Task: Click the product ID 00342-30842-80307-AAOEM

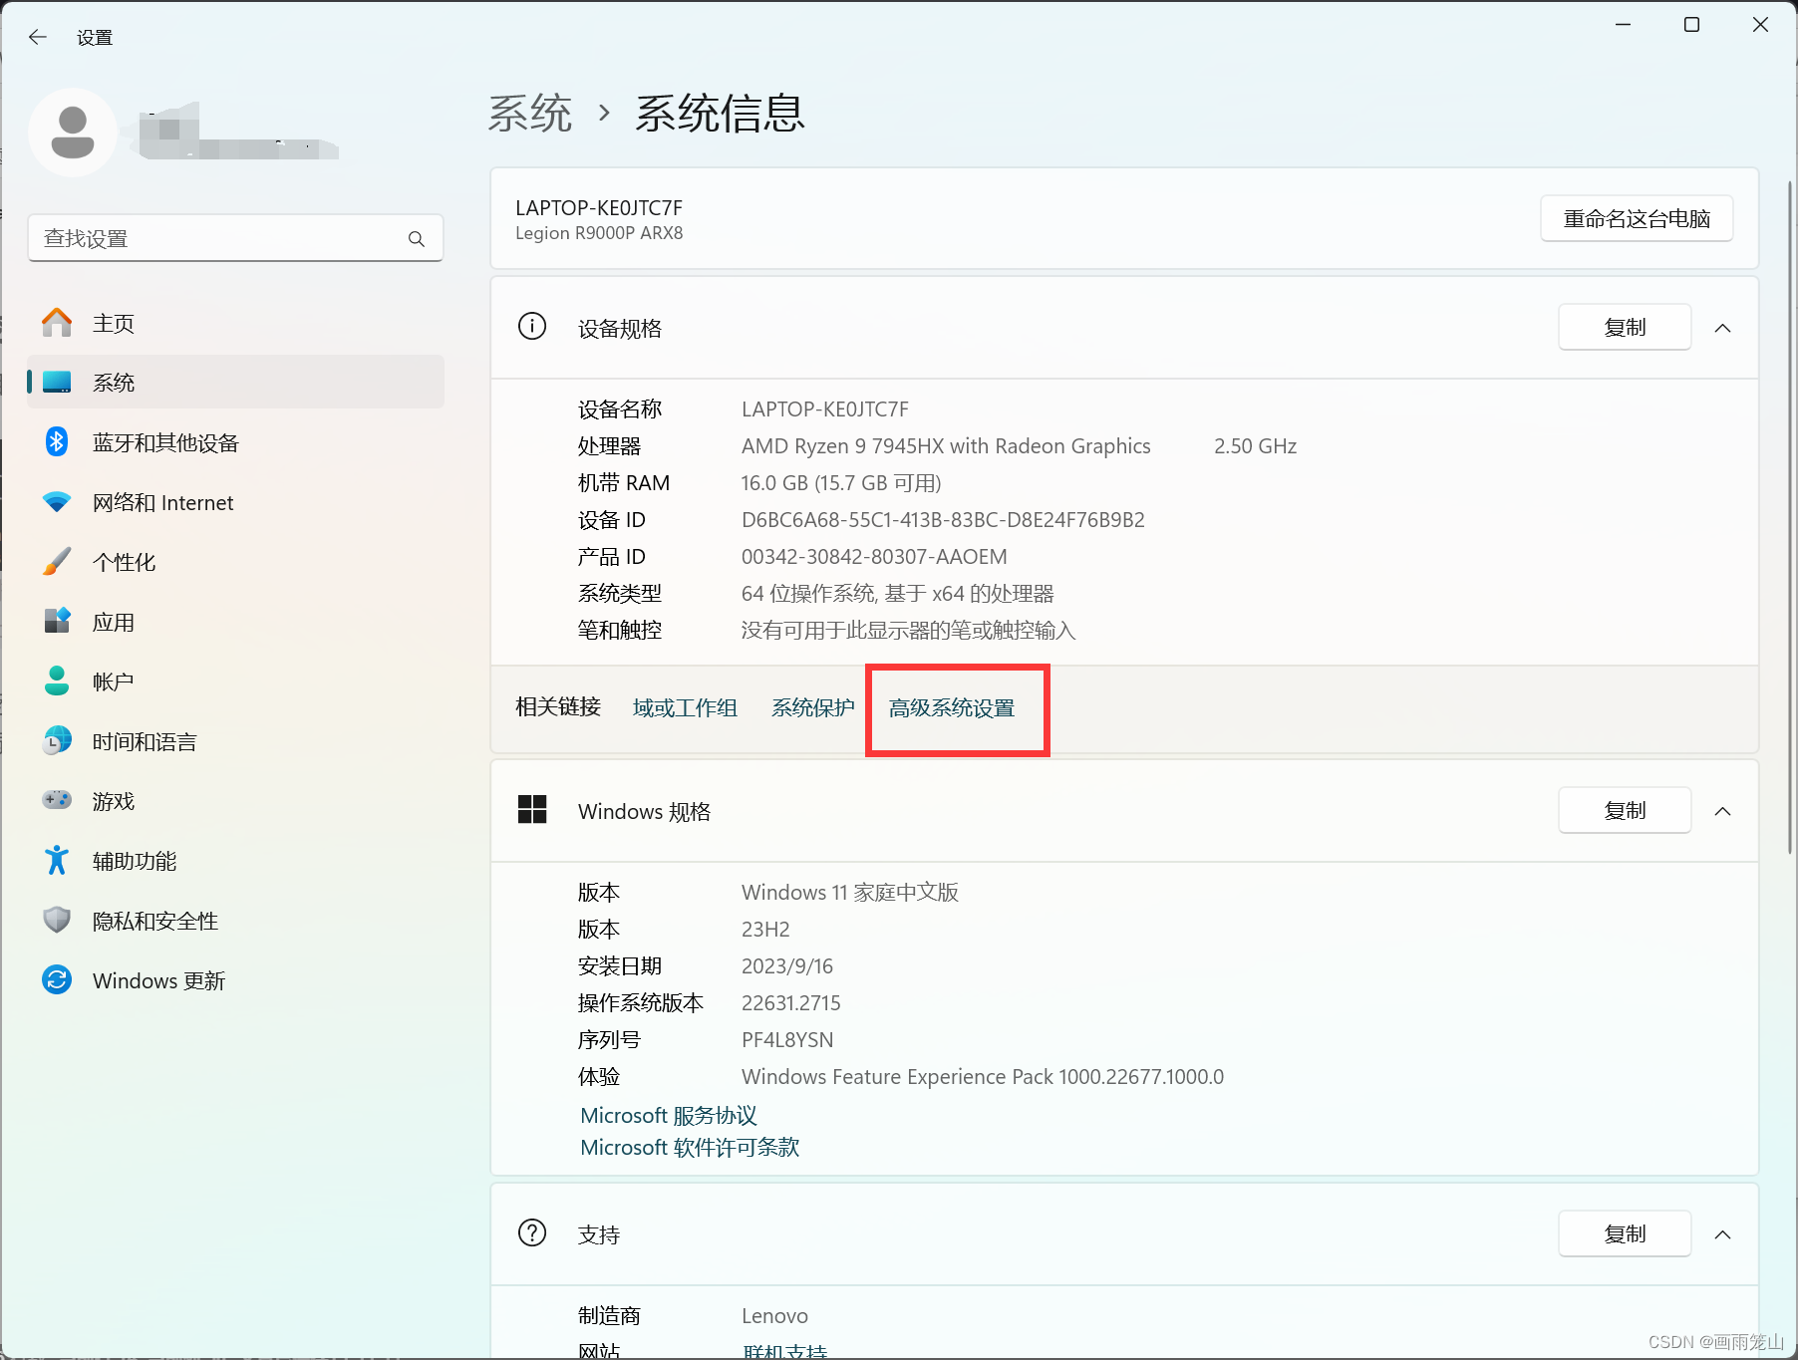Action: pyautogui.click(x=874, y=557)
